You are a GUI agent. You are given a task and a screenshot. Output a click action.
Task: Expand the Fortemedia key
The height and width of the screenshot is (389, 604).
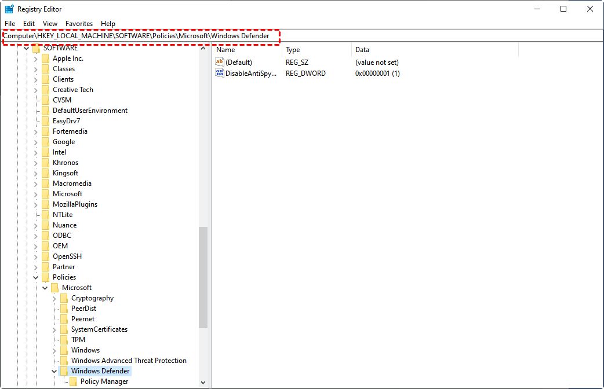36,131
